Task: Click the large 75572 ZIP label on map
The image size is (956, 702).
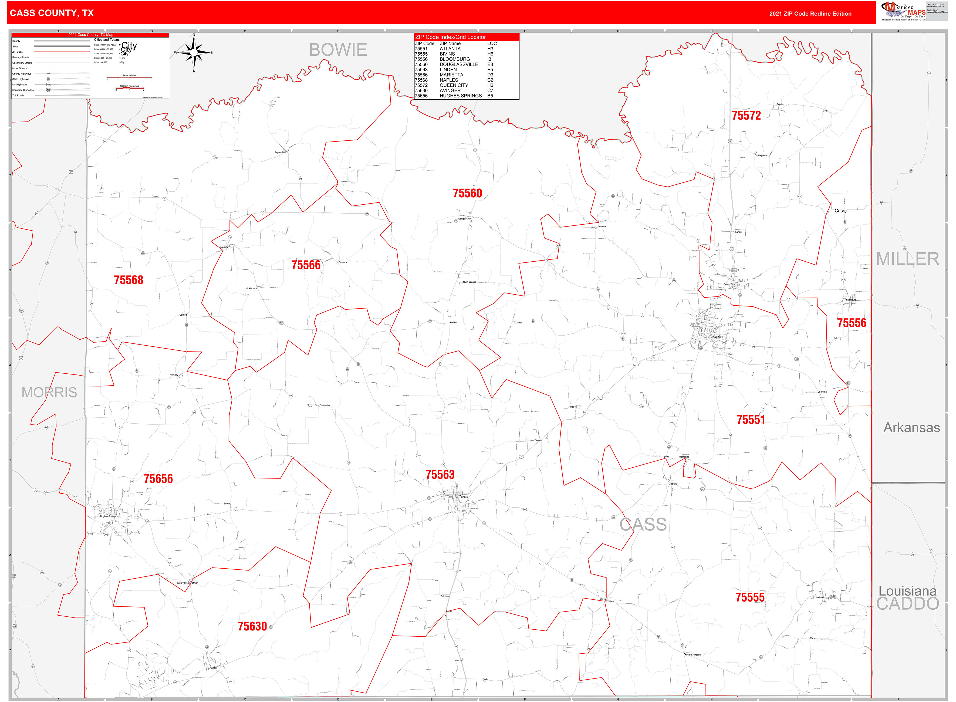Action: (x=746, y=116)
